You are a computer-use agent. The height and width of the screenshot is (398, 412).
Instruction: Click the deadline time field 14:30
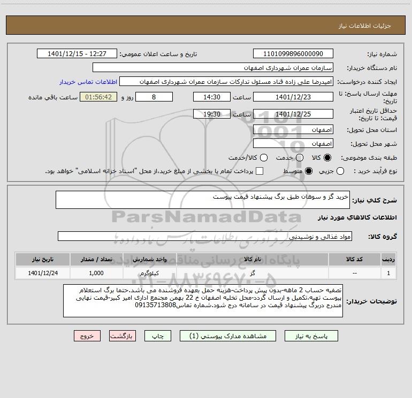(x=212, y=97)
